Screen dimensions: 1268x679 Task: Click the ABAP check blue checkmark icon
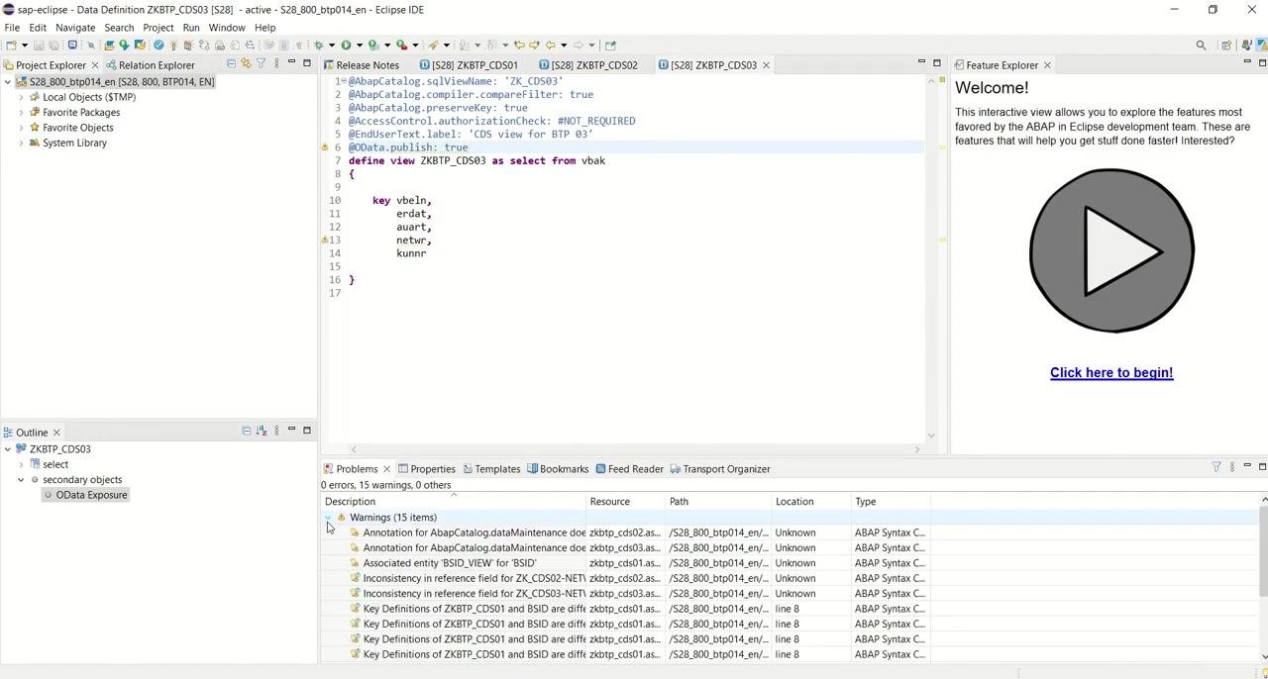point(158,45)
